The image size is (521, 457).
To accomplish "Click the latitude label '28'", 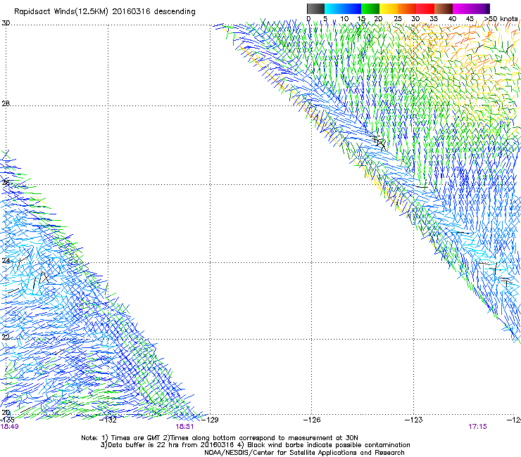I will (6, 103).
